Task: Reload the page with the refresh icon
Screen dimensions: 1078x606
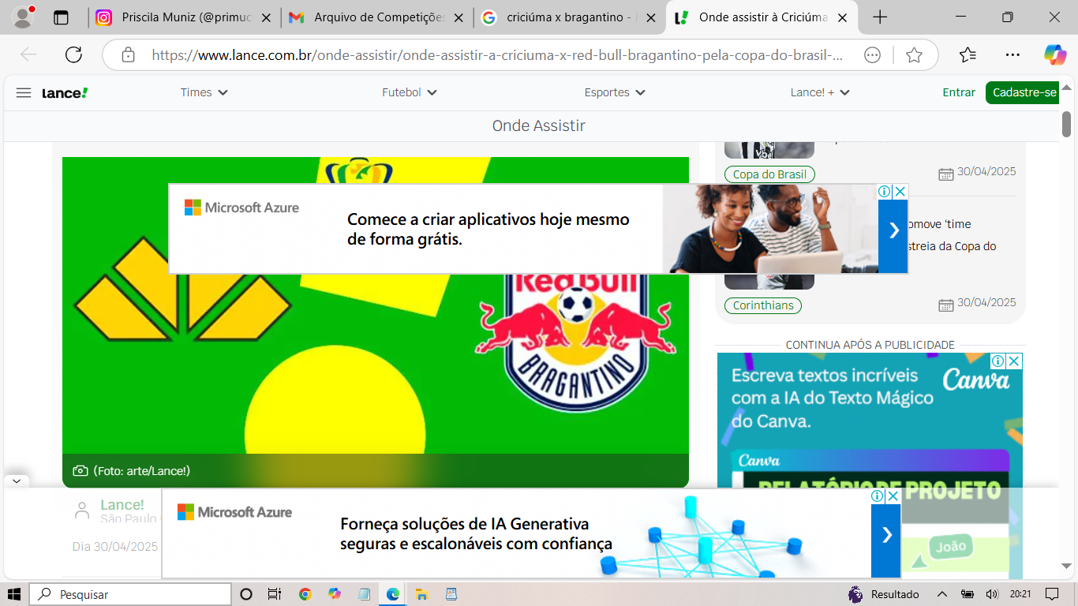Action: [73, 54]
